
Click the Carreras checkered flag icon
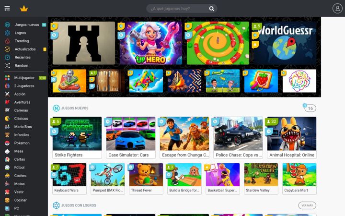(7, 110)
